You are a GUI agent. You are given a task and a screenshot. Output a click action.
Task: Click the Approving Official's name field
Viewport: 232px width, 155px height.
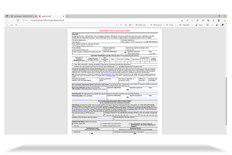coord(89,91)
